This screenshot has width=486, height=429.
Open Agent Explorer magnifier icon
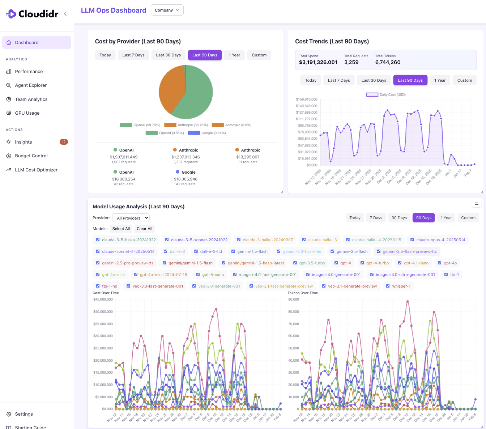coord(9,85)
